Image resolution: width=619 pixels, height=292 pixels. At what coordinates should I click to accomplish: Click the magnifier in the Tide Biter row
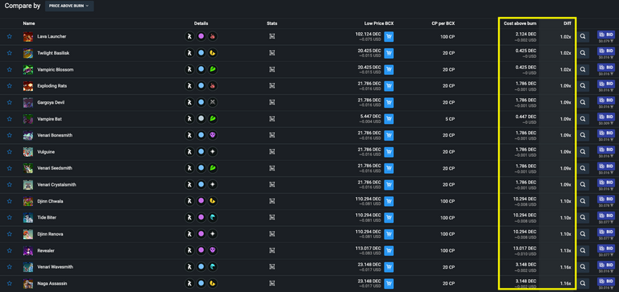(x=583, y=217)
